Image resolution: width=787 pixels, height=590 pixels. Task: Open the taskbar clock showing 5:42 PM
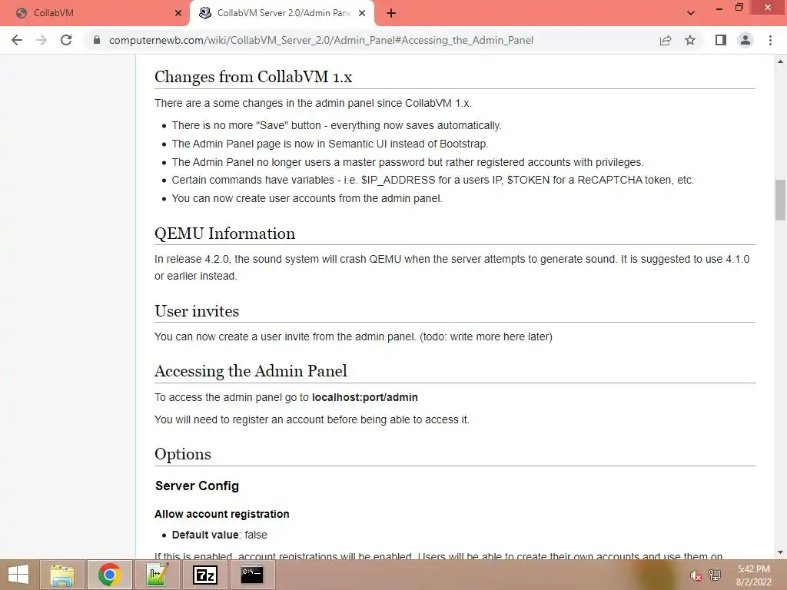(753, 575)
